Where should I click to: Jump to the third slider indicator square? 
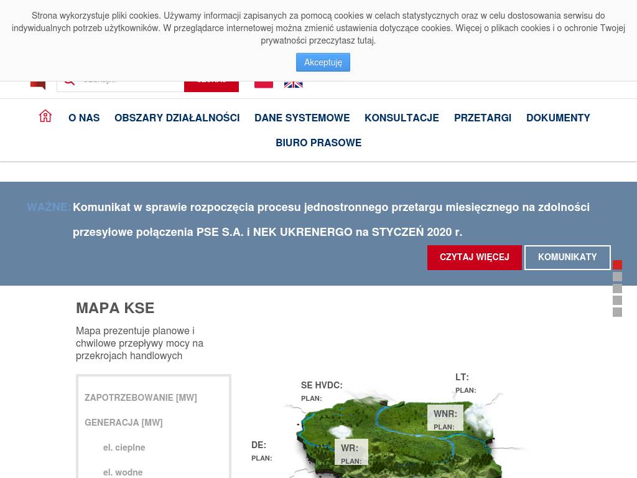click(x=617, y=289)
